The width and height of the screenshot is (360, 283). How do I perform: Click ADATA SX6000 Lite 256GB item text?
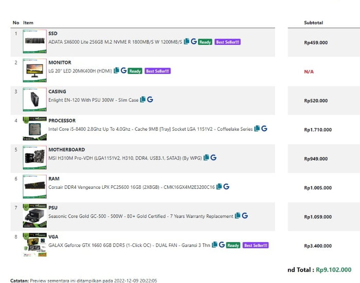(x=115, y=42)
